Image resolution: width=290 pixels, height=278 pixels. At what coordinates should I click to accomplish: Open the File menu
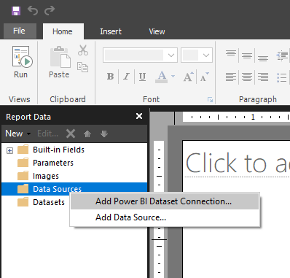(20, 31)
